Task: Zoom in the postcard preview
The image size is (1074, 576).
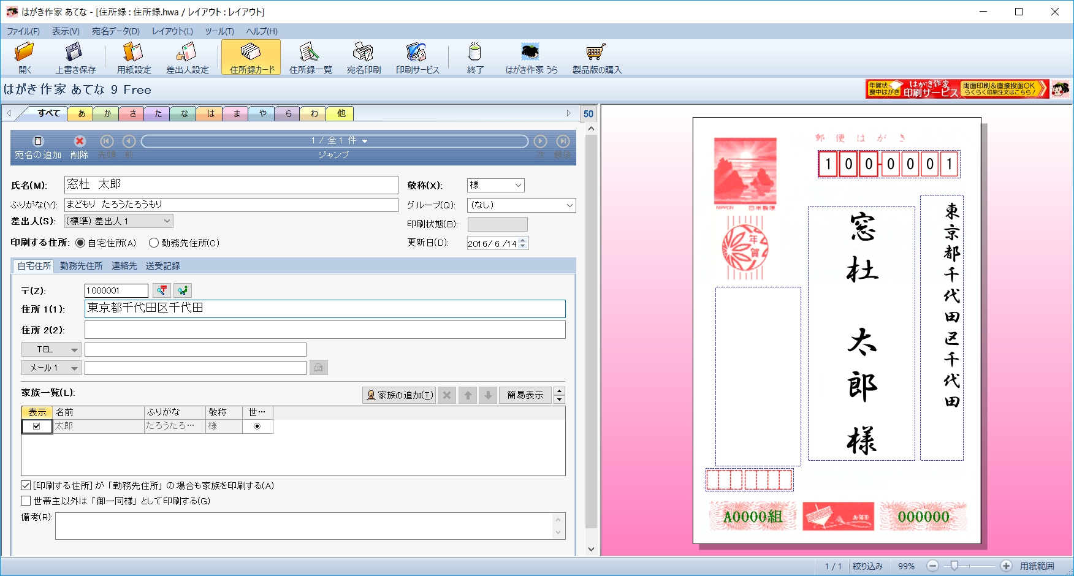Action: 1006,566
